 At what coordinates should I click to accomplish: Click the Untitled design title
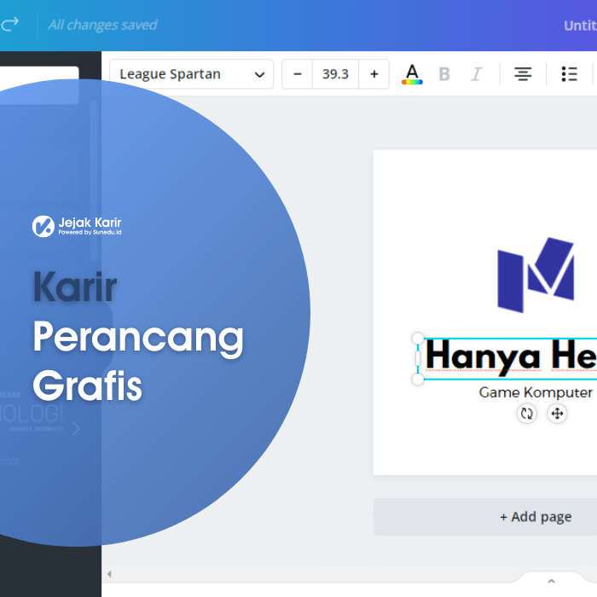point(580,26)
